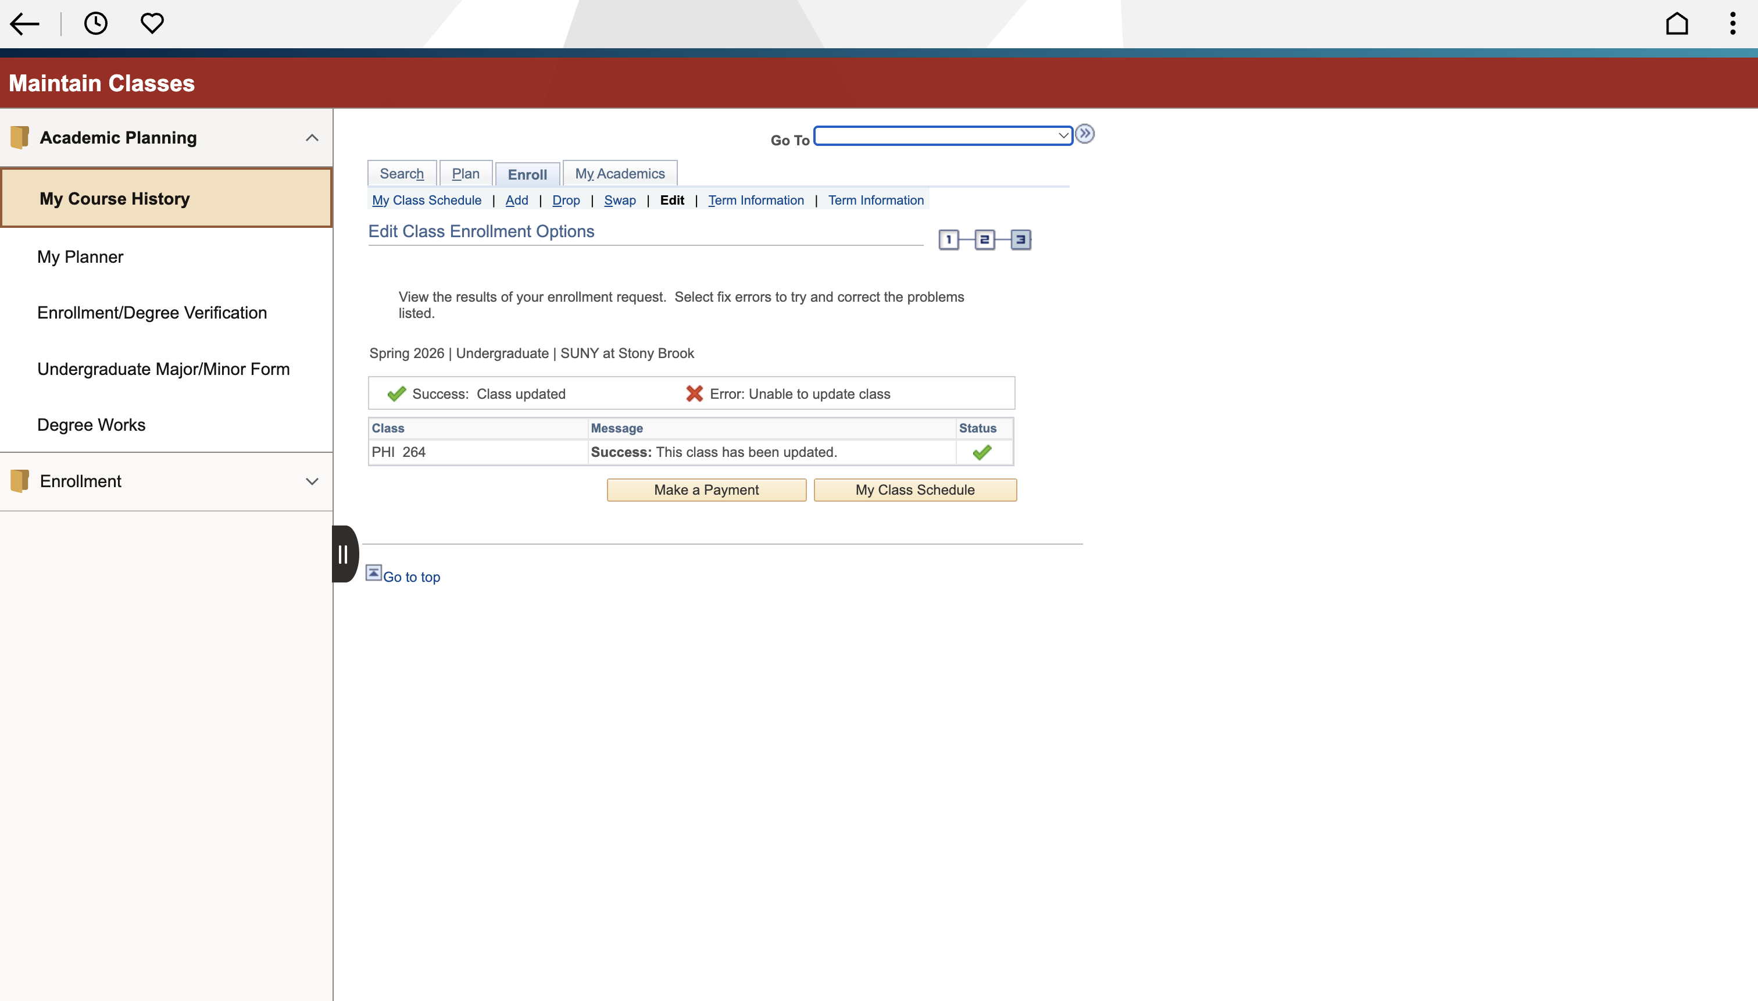This screenshot has height=1001, width=1758.
Task: Open the Swap sub-tab link
Action: click(620, 200)
